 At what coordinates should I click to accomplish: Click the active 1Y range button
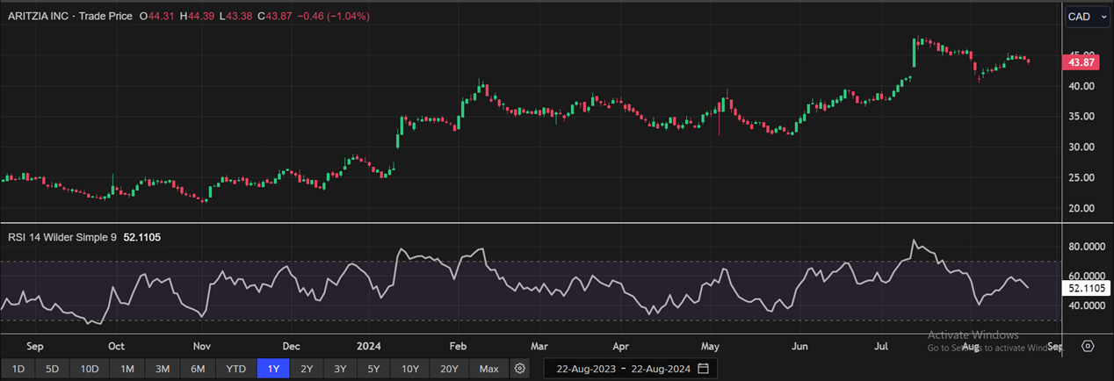click(273, 369)
